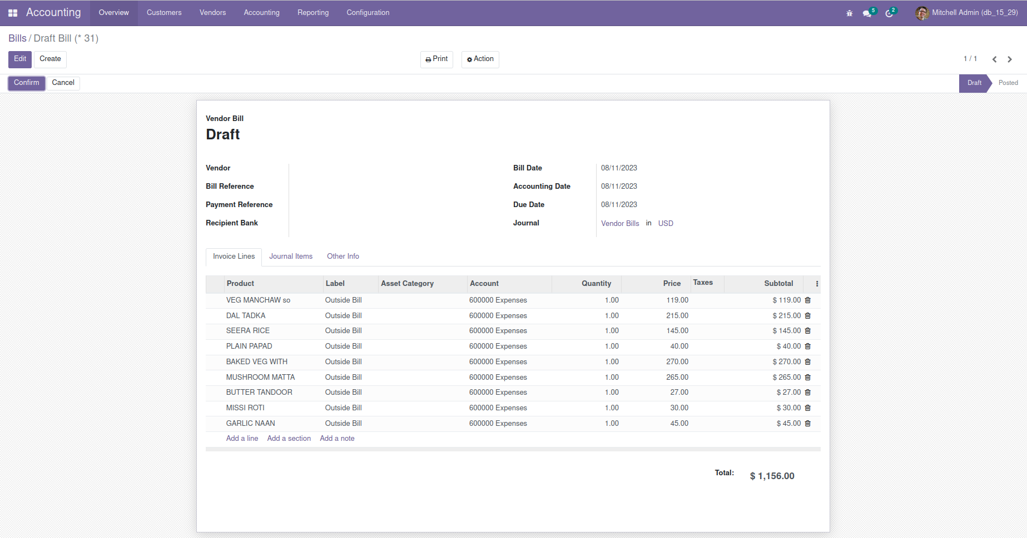Open the conversations chat icon
This screenshot has width=1027, height=538.
pyautogui.click(x=867, y=13)
